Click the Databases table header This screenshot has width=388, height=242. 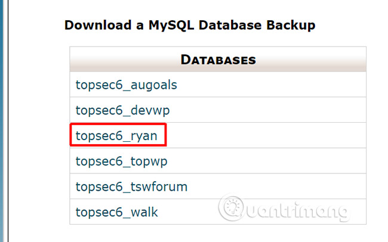pyautogui.click(x=218, y=60)
